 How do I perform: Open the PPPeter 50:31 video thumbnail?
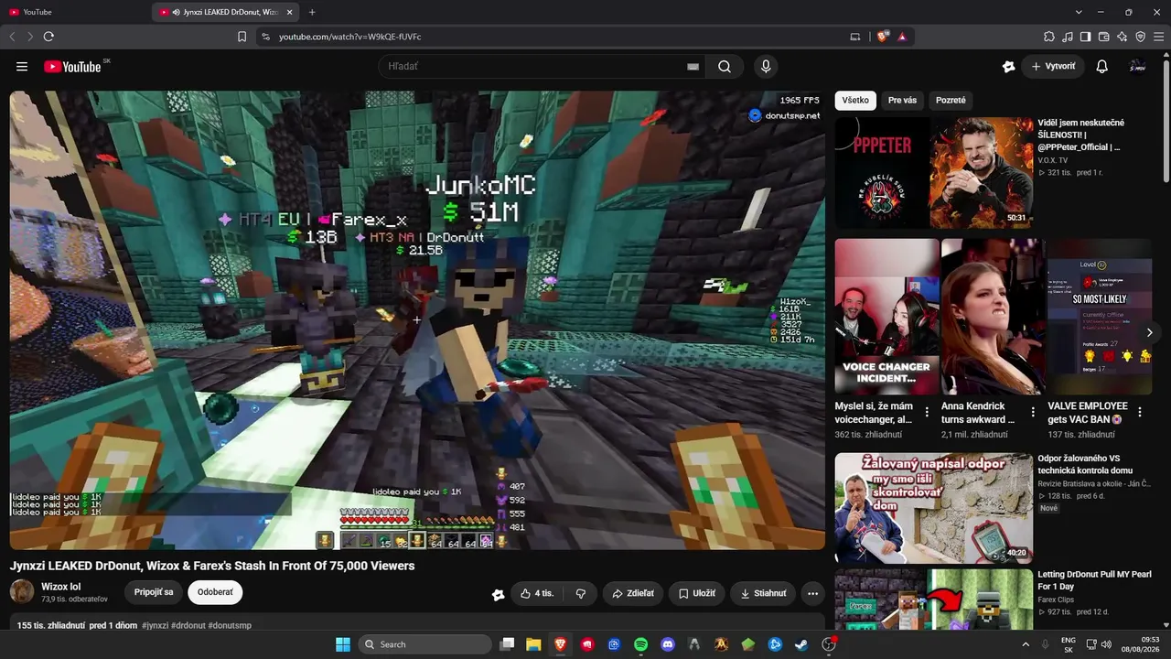coord(934,172)
